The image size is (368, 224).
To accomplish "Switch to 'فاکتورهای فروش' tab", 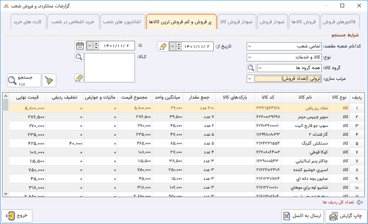I will tap(339, 22).
